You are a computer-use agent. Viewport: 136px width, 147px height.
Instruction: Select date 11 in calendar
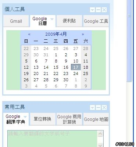[x=86, y=61]
